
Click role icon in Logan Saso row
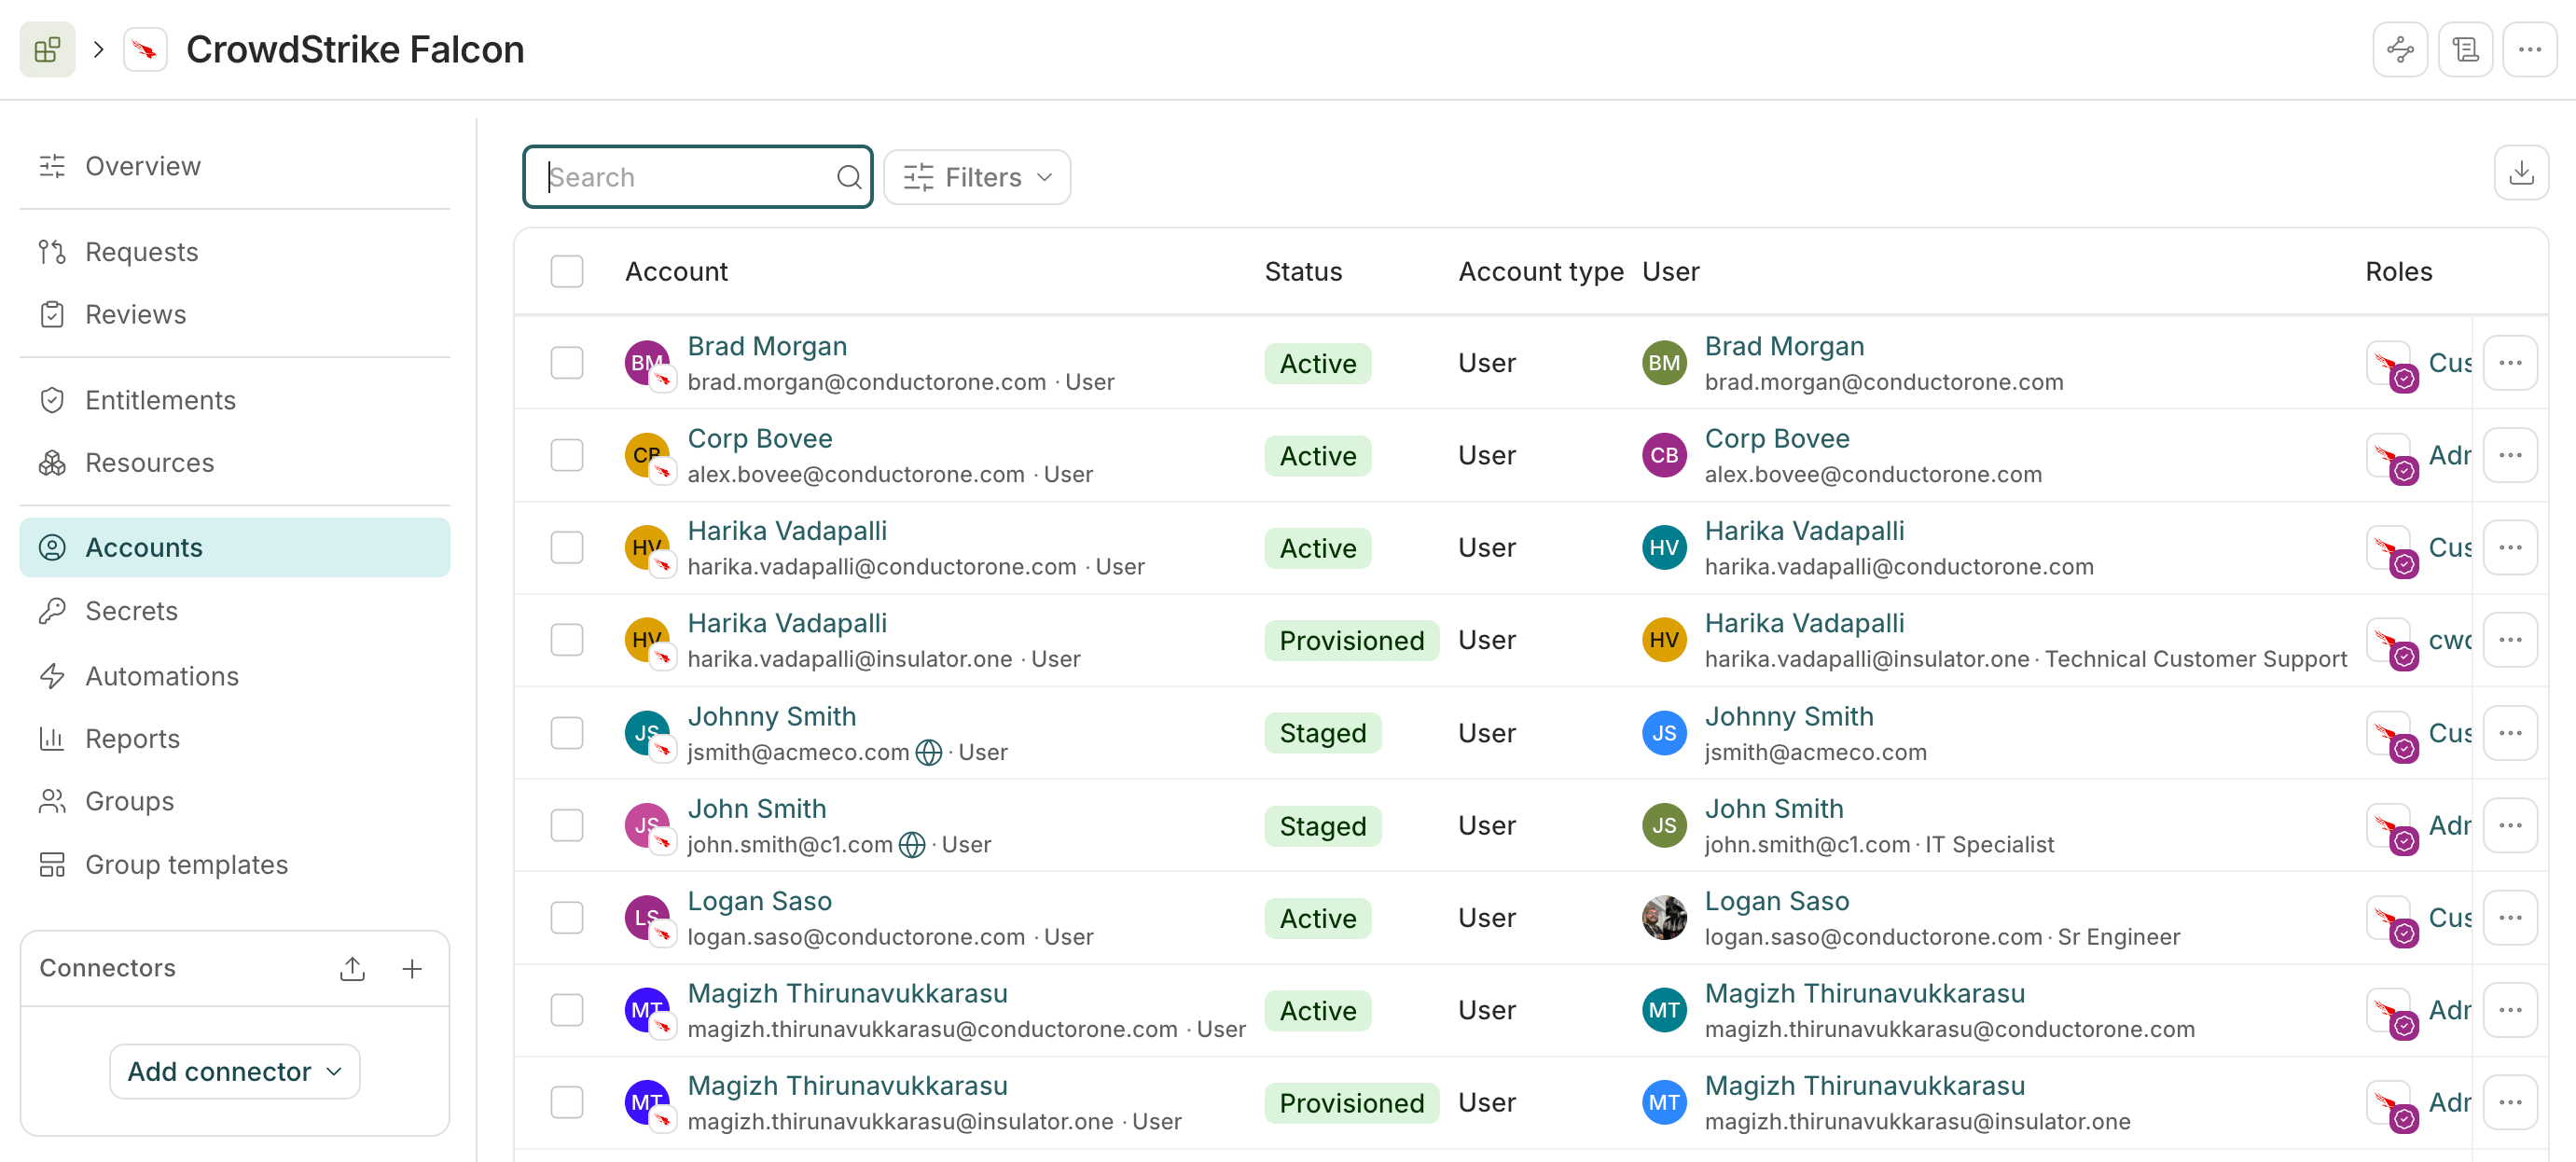(x=2392, y=921)
